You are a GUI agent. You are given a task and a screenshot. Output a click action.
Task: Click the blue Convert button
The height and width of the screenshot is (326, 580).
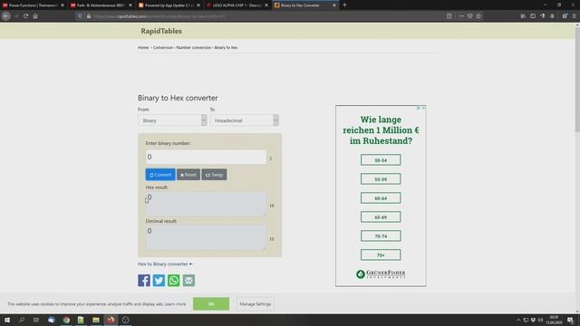click(x=160, y=175)
